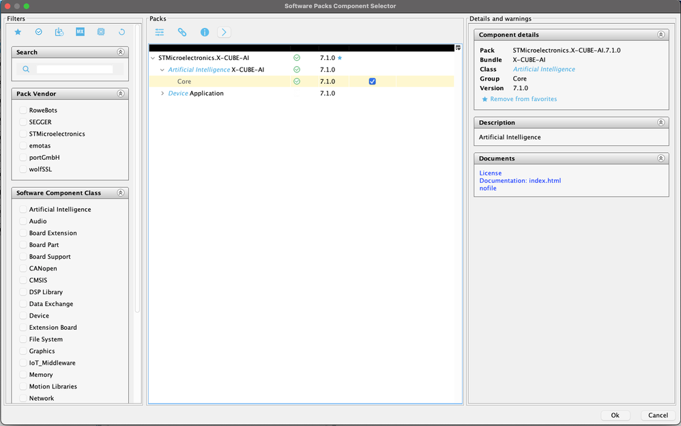Click the Ok button

tap(615, 415)
